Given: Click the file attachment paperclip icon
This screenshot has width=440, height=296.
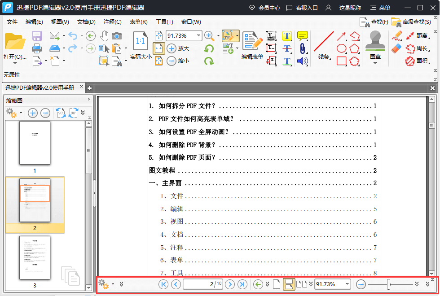Looking at the screenshot, I should [303, 48].
